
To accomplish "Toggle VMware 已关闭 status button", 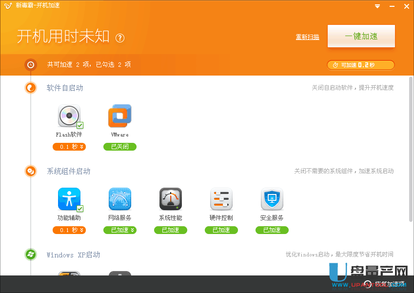I will (x=119, y=147).
